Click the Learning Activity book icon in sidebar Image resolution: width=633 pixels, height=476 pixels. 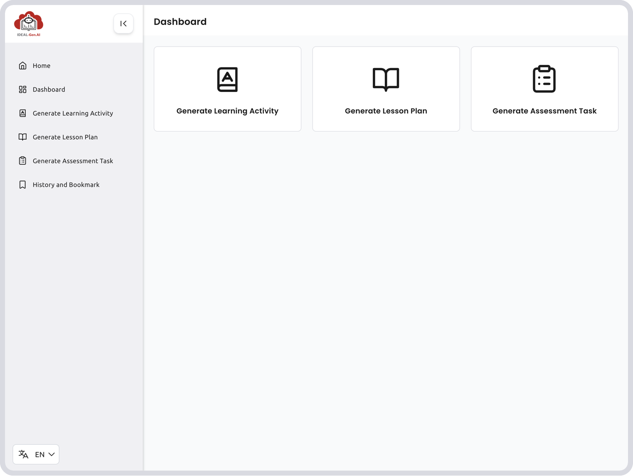[x=22, y=113]
